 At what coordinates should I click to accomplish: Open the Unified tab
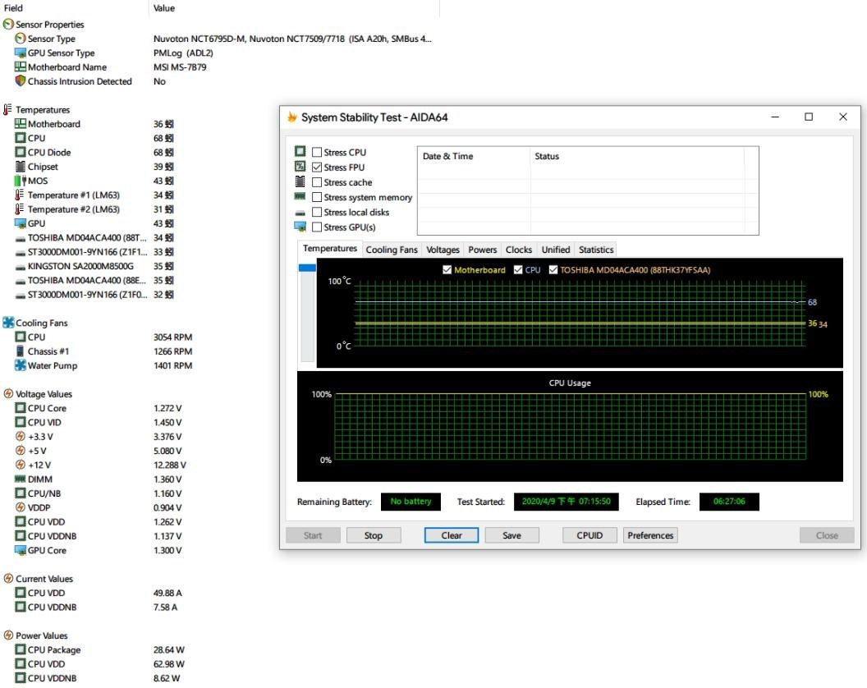tap(556, 250)
